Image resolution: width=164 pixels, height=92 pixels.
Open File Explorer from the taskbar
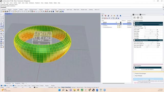coord(75,90)
